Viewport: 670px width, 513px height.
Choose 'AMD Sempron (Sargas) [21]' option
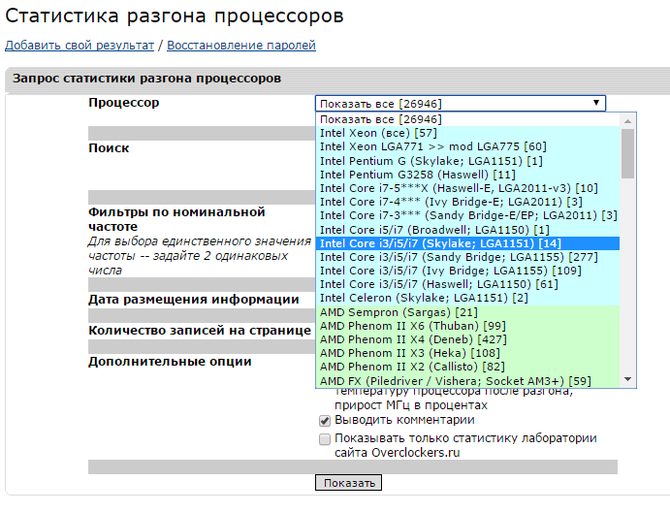[467, 312]
